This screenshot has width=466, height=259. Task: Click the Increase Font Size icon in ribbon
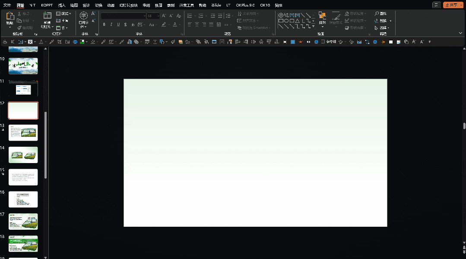(164, 15)
